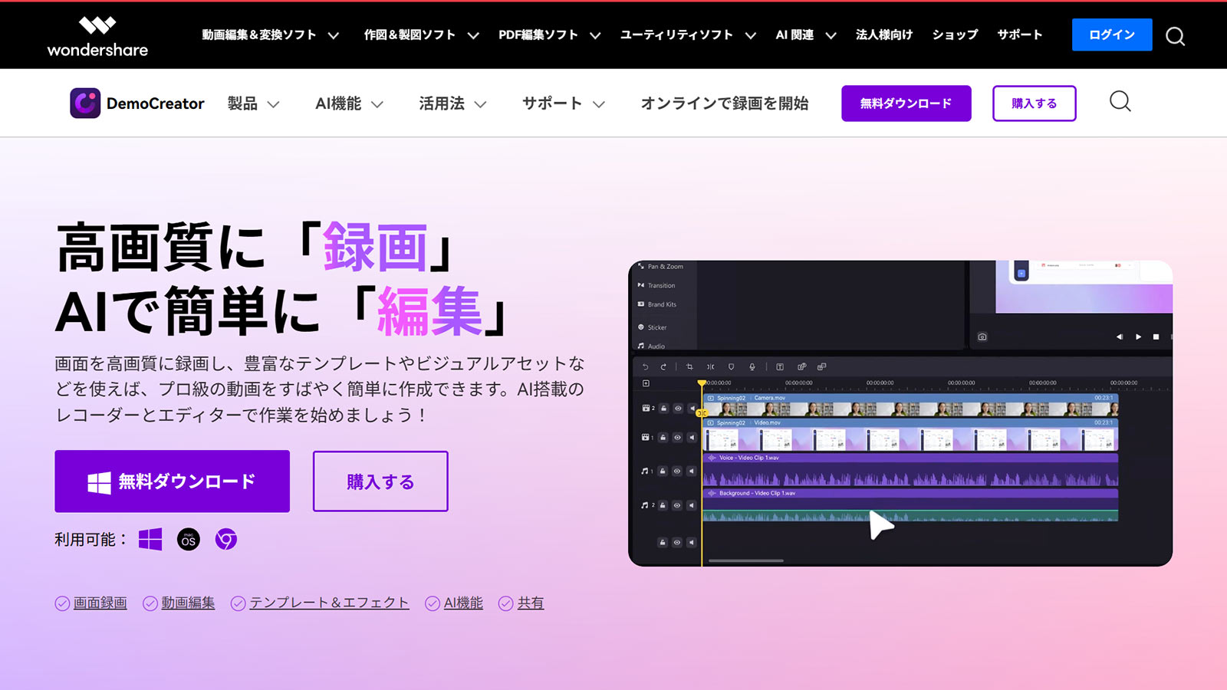The width and height of the screenshot is (1227, 690).
Task: Click the add track icon above tracks
Action: (646, 383)
